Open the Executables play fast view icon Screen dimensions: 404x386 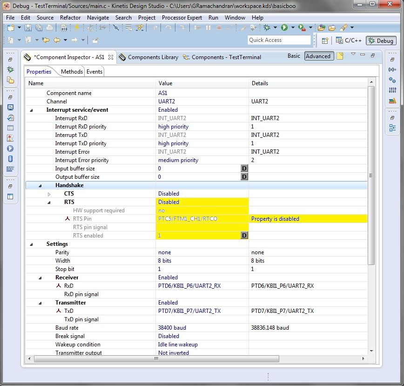(x=10, y=149)
